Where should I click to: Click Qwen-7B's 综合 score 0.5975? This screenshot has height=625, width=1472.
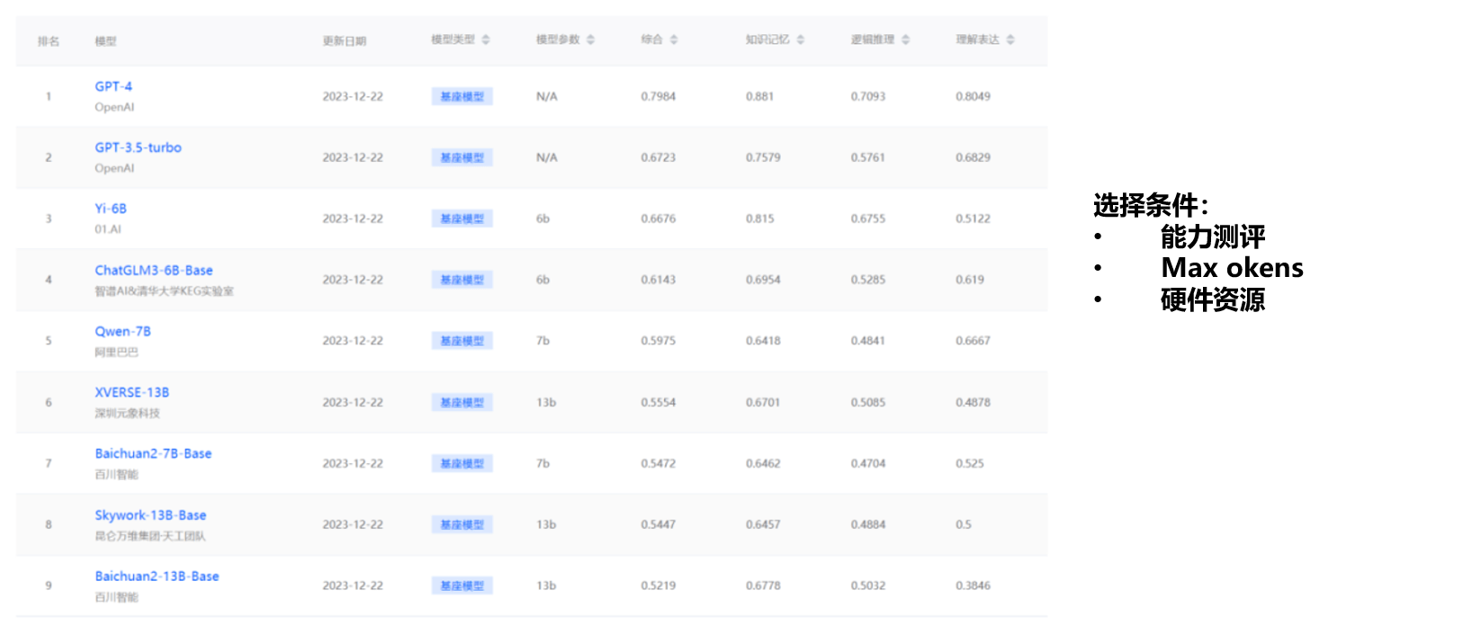point(659,341)
